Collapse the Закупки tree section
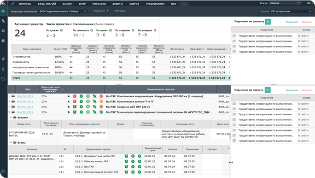 tap(11, 117)
